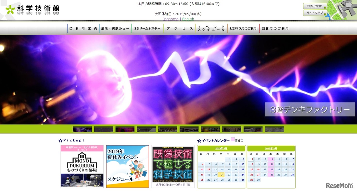Screen dimensions: 357x192
Task: Open the サイトマップ button
Action: point(315,13)
